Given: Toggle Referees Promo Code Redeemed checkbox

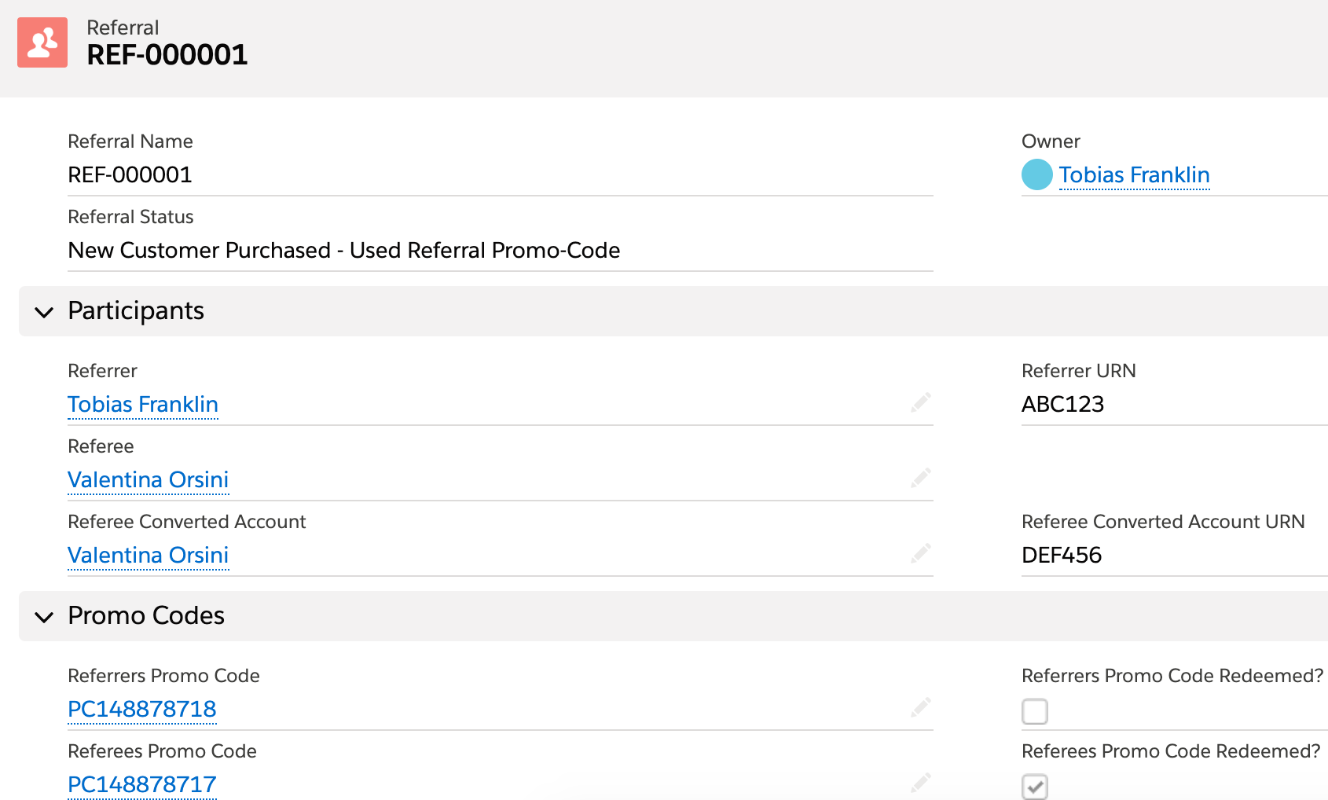Looking at the screenshot, I should [x=1035, y=786].
